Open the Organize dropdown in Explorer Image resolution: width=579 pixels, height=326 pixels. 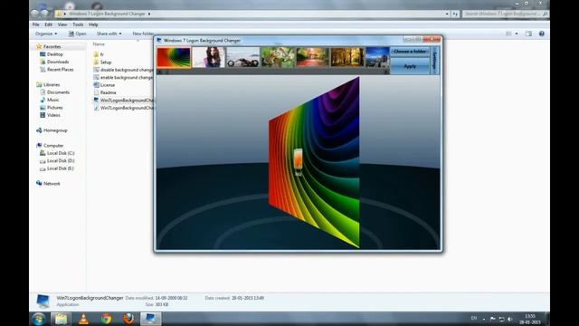point(46,34)
